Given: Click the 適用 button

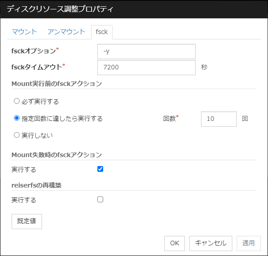Looking at the screenshot, I should (248, 243).
